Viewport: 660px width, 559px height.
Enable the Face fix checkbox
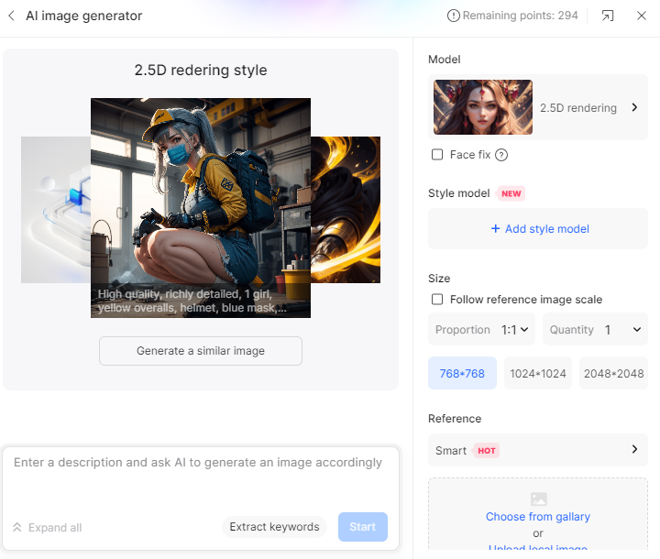click(437, 155)
